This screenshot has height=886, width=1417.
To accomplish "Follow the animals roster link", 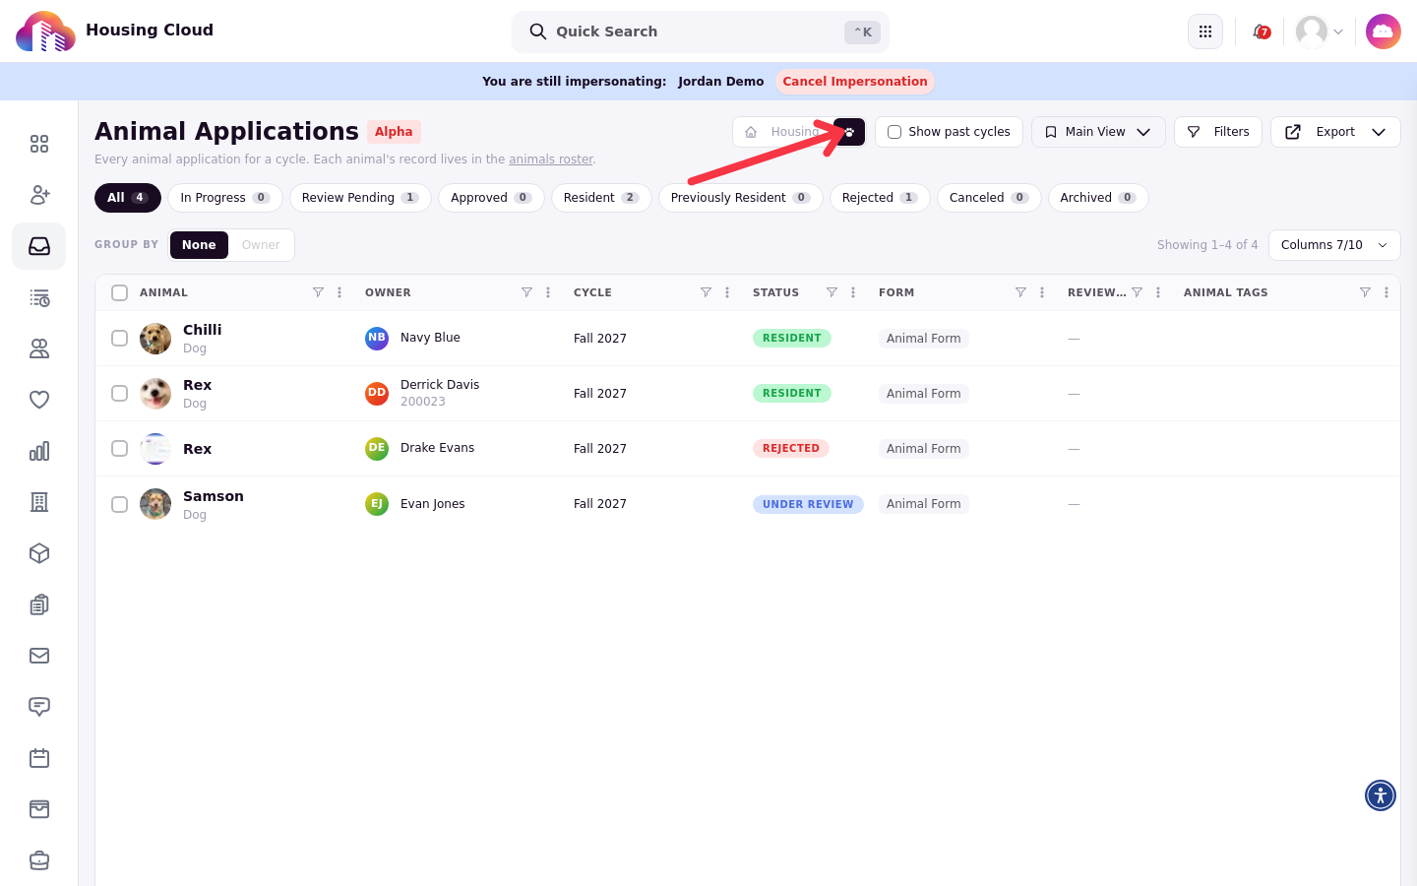I will (551, 159).
